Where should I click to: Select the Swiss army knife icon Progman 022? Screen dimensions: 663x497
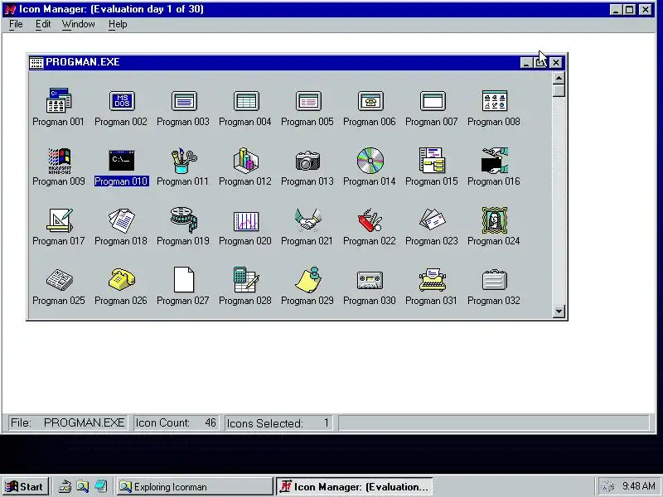click(x=370, y=220)
